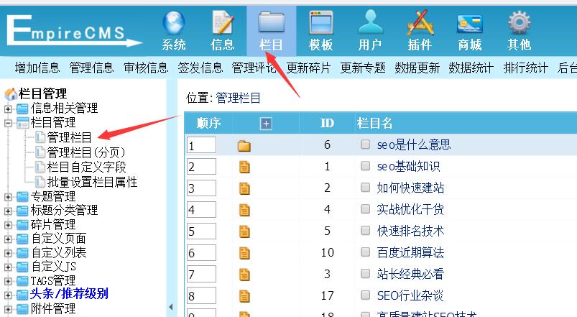This screenshot has width=577, height=317.
Task: Click the EmpireCMS logo
Action: click(73, 30)
